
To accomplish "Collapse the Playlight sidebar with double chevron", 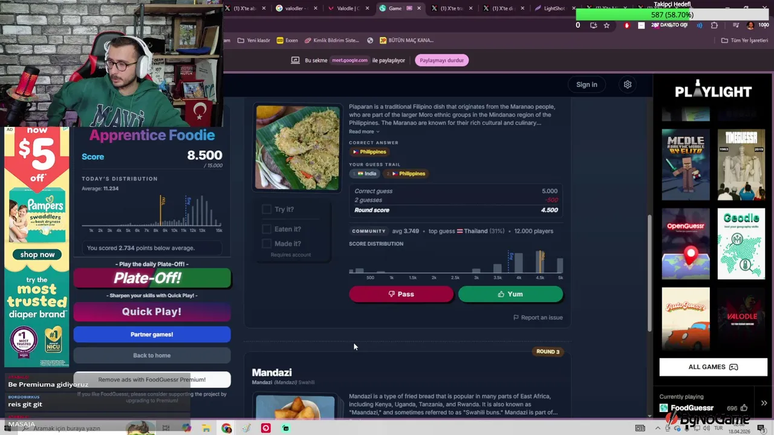I will pos(764,403).
